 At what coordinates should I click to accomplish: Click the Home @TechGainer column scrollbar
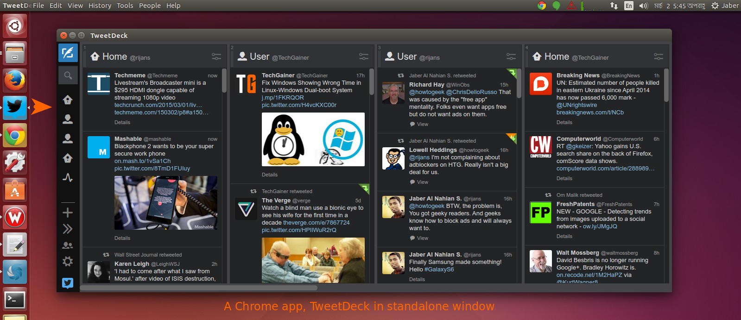666,85
